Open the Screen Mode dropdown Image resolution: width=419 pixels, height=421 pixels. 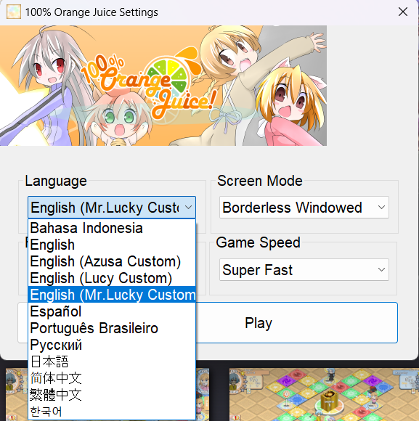click(304, 208)
